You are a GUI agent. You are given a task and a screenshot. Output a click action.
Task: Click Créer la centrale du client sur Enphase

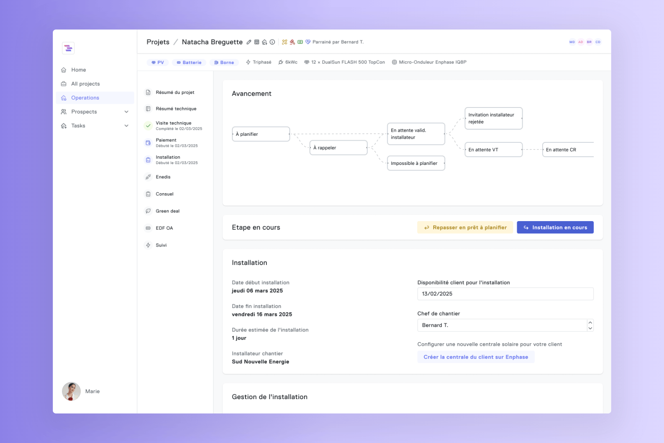coord(475,357)
